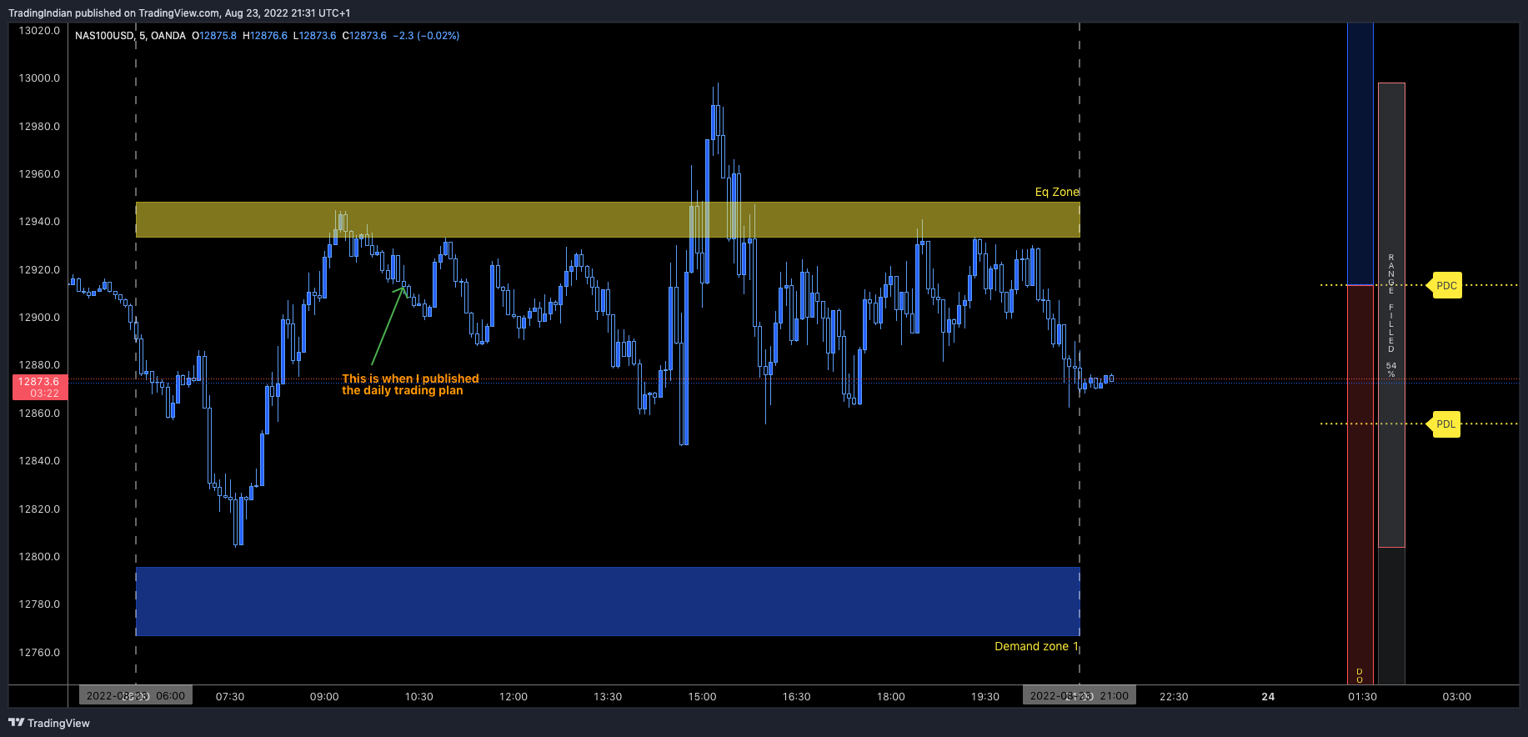Click the grey range filled progress bar

[1391, 315]
